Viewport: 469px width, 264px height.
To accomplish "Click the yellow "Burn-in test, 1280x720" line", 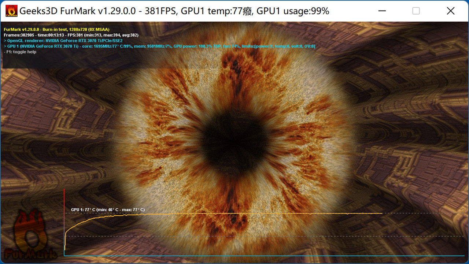I will 56,29.
